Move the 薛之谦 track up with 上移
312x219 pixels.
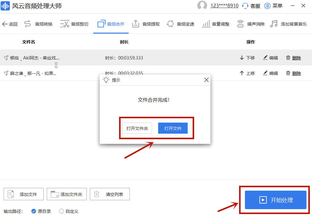pyautogui.click(x=247, y=73)
